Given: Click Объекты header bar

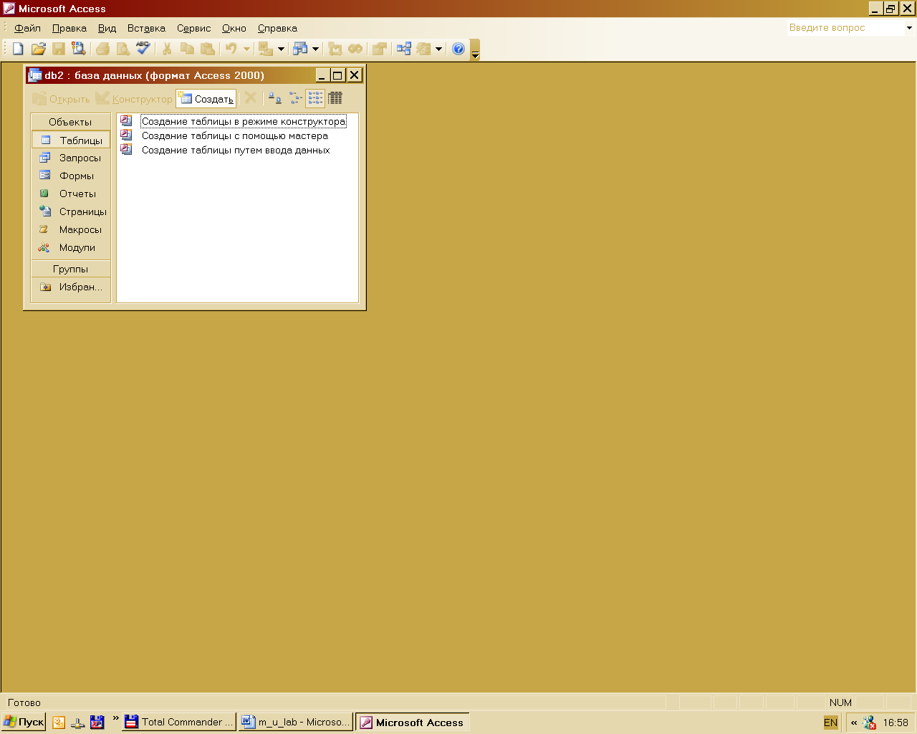Looking at the screenshot, I should click(71, 122).
